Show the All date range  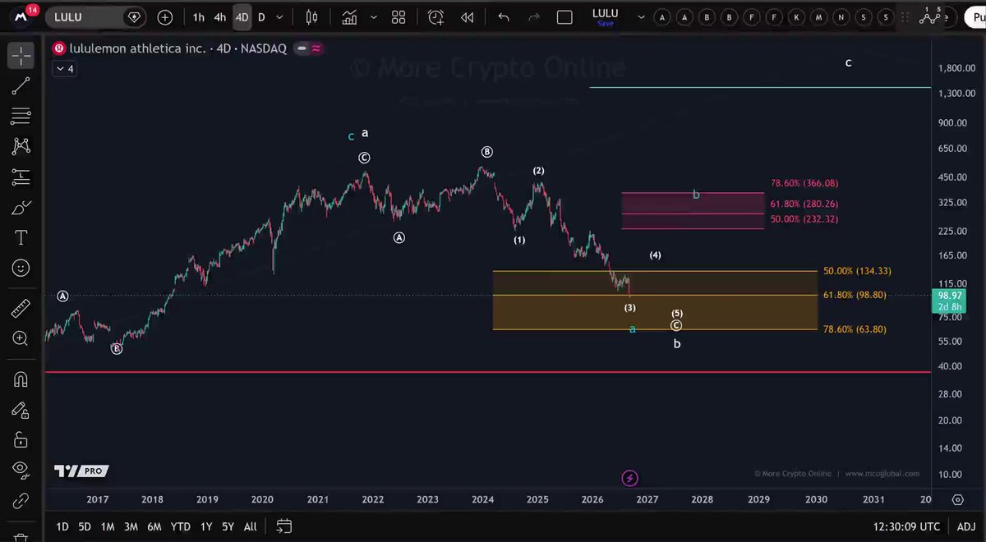250,526
